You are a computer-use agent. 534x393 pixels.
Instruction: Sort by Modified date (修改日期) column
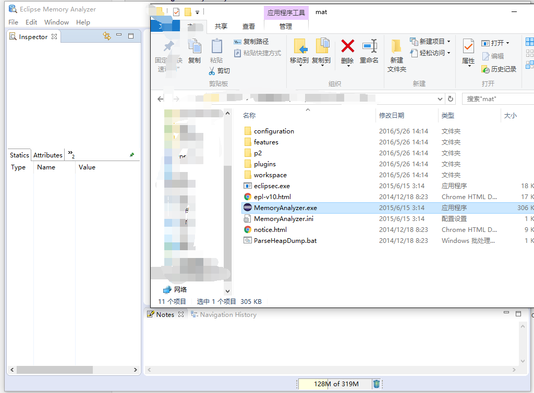392,116
